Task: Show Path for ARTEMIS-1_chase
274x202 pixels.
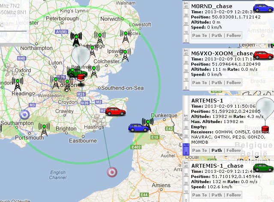Action: click(217, 195)
